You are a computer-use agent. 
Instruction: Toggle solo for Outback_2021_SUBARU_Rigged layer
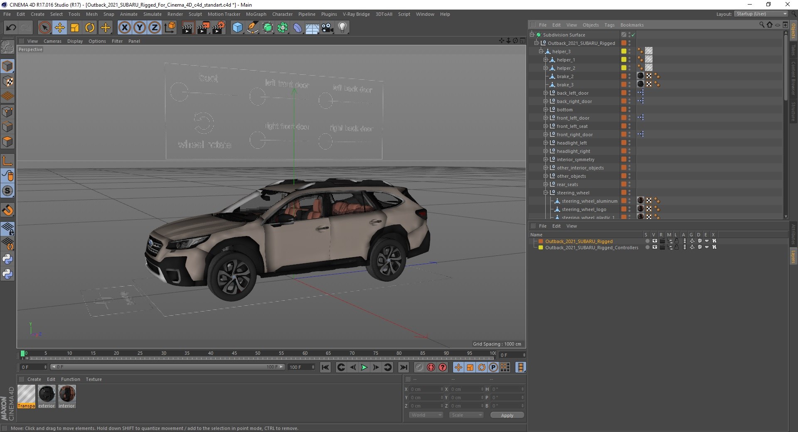point(647,241)
